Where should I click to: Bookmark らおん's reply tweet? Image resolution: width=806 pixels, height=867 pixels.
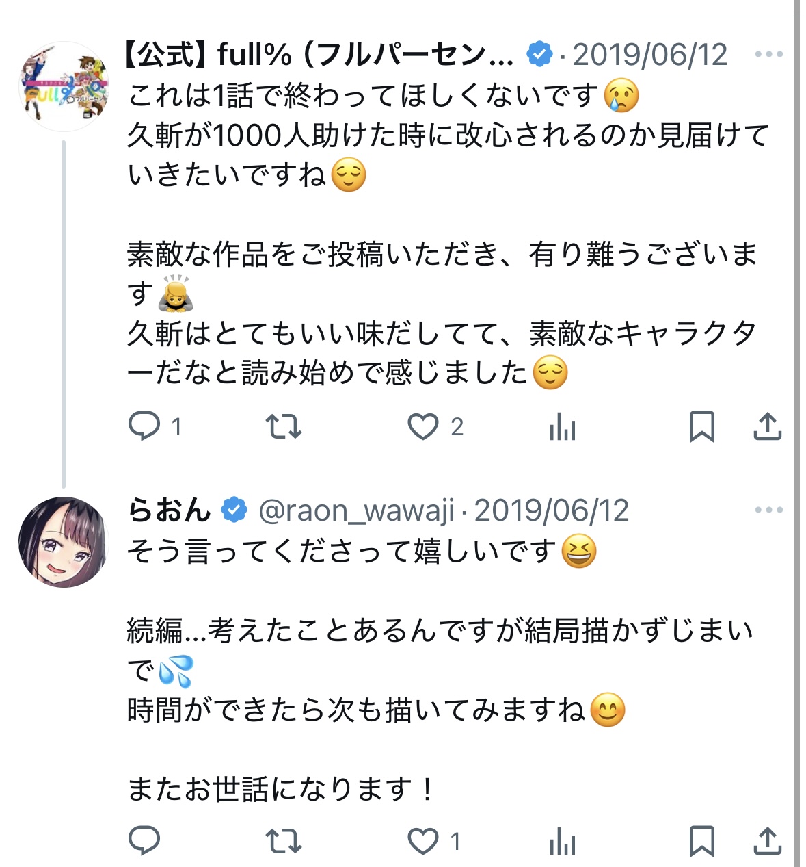tap(701, 841)
